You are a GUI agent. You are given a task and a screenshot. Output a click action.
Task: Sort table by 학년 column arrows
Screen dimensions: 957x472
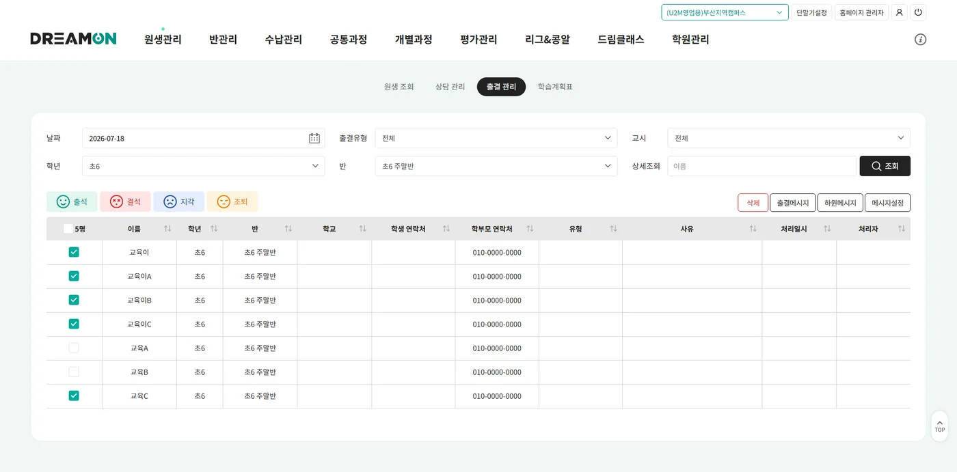(x=214, y=229)
